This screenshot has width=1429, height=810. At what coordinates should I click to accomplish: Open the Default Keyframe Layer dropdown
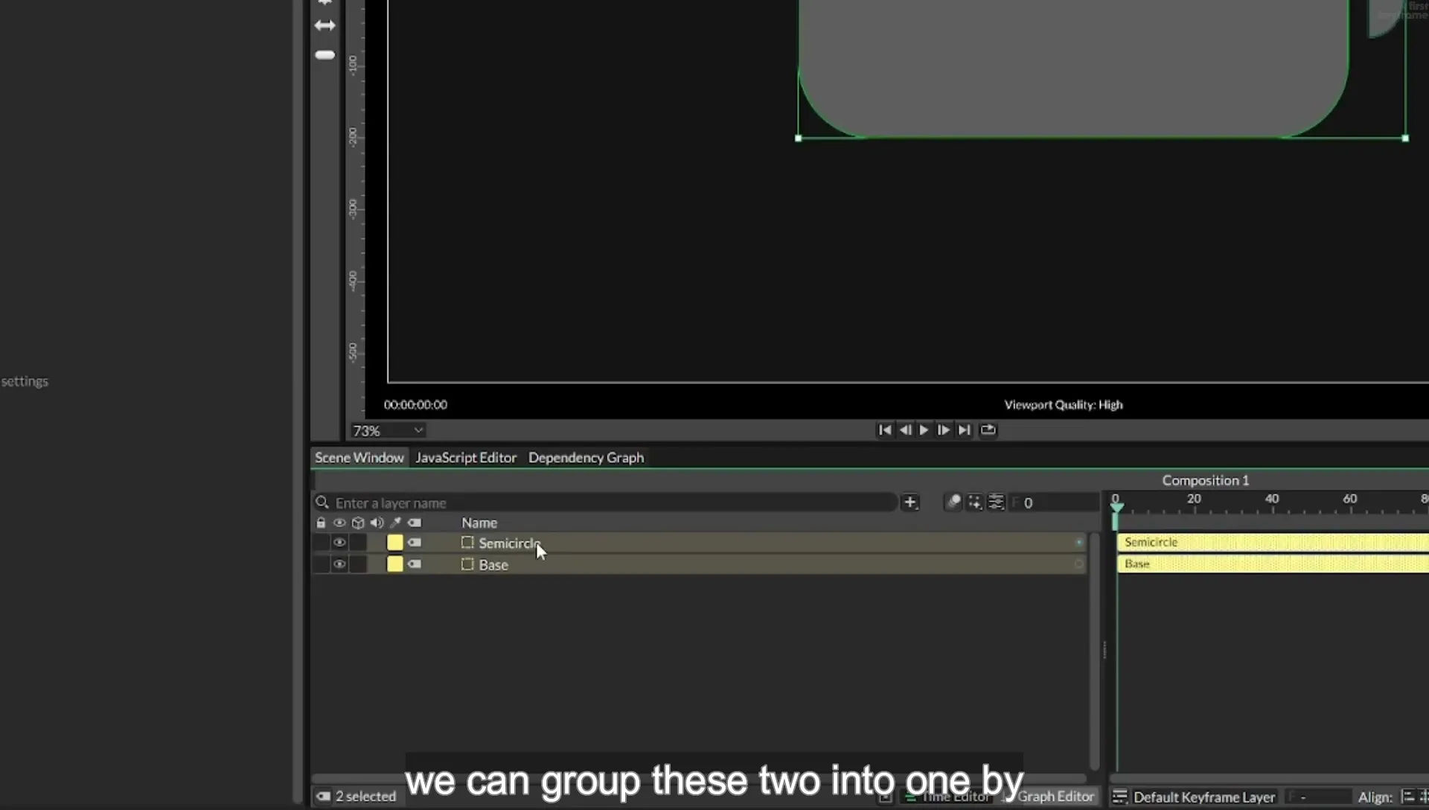click(1203, 797)
